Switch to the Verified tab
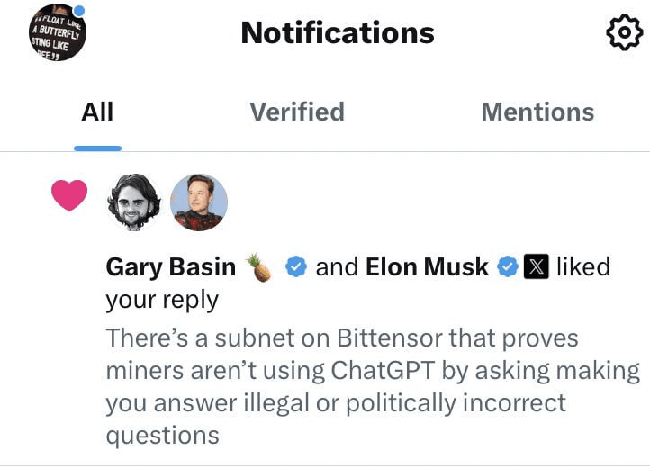 pos(297,112)
